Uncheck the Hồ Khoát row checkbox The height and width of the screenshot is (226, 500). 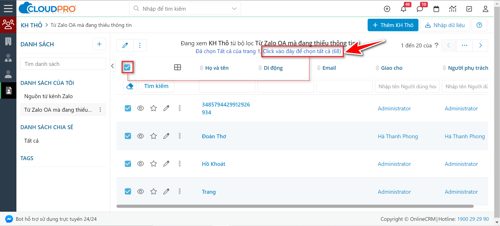[128, 164]
